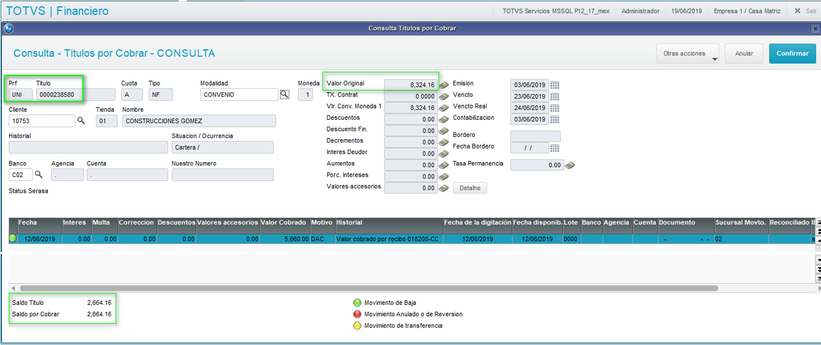Open the calendar picker for Contabilizacion date
Image resolution: width=821 pixels, height=345 pixels.
[555, 119]
